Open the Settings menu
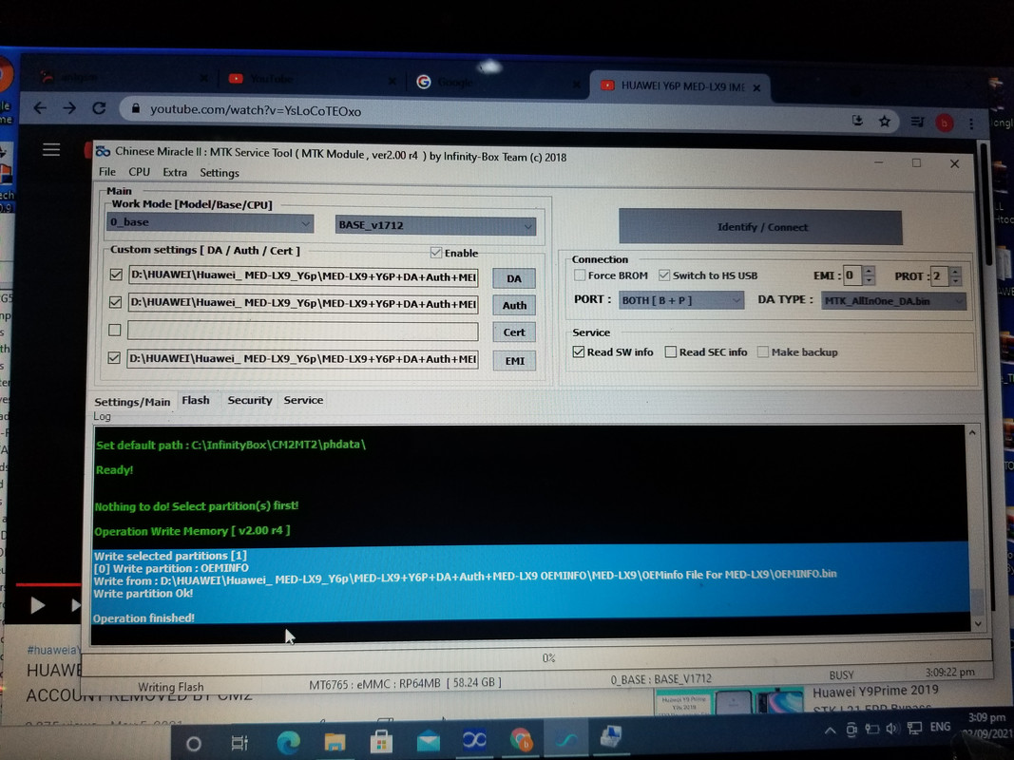The width and height of the screenshot is (1014, 760). [x=220, y=173]
